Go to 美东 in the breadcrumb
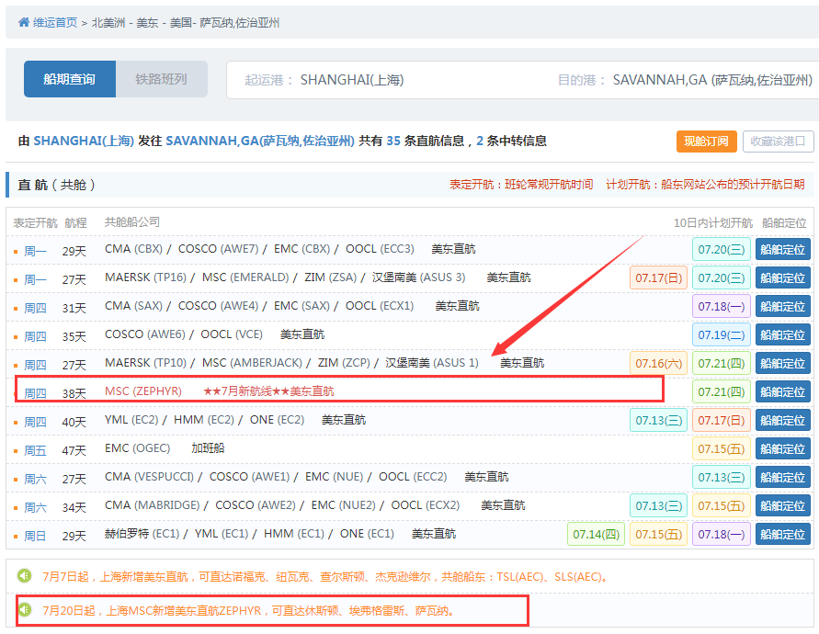Viewport: 819px width, 634px height. 147,22
